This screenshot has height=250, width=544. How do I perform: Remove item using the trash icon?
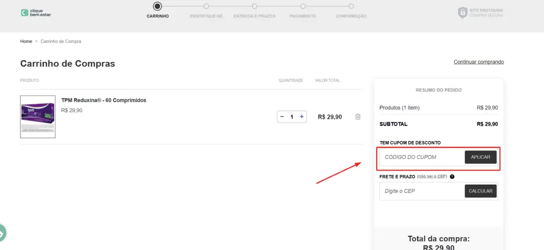[x=358, y=117]
